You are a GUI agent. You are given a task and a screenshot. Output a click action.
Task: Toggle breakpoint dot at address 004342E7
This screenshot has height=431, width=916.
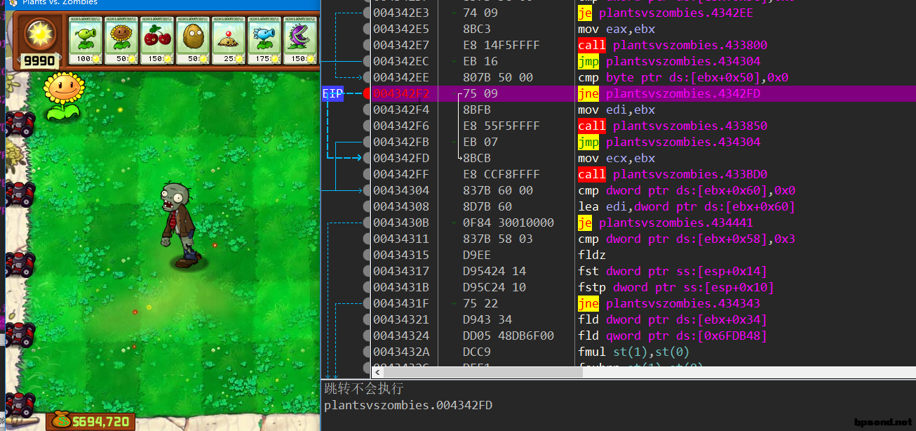click(367, 45)
